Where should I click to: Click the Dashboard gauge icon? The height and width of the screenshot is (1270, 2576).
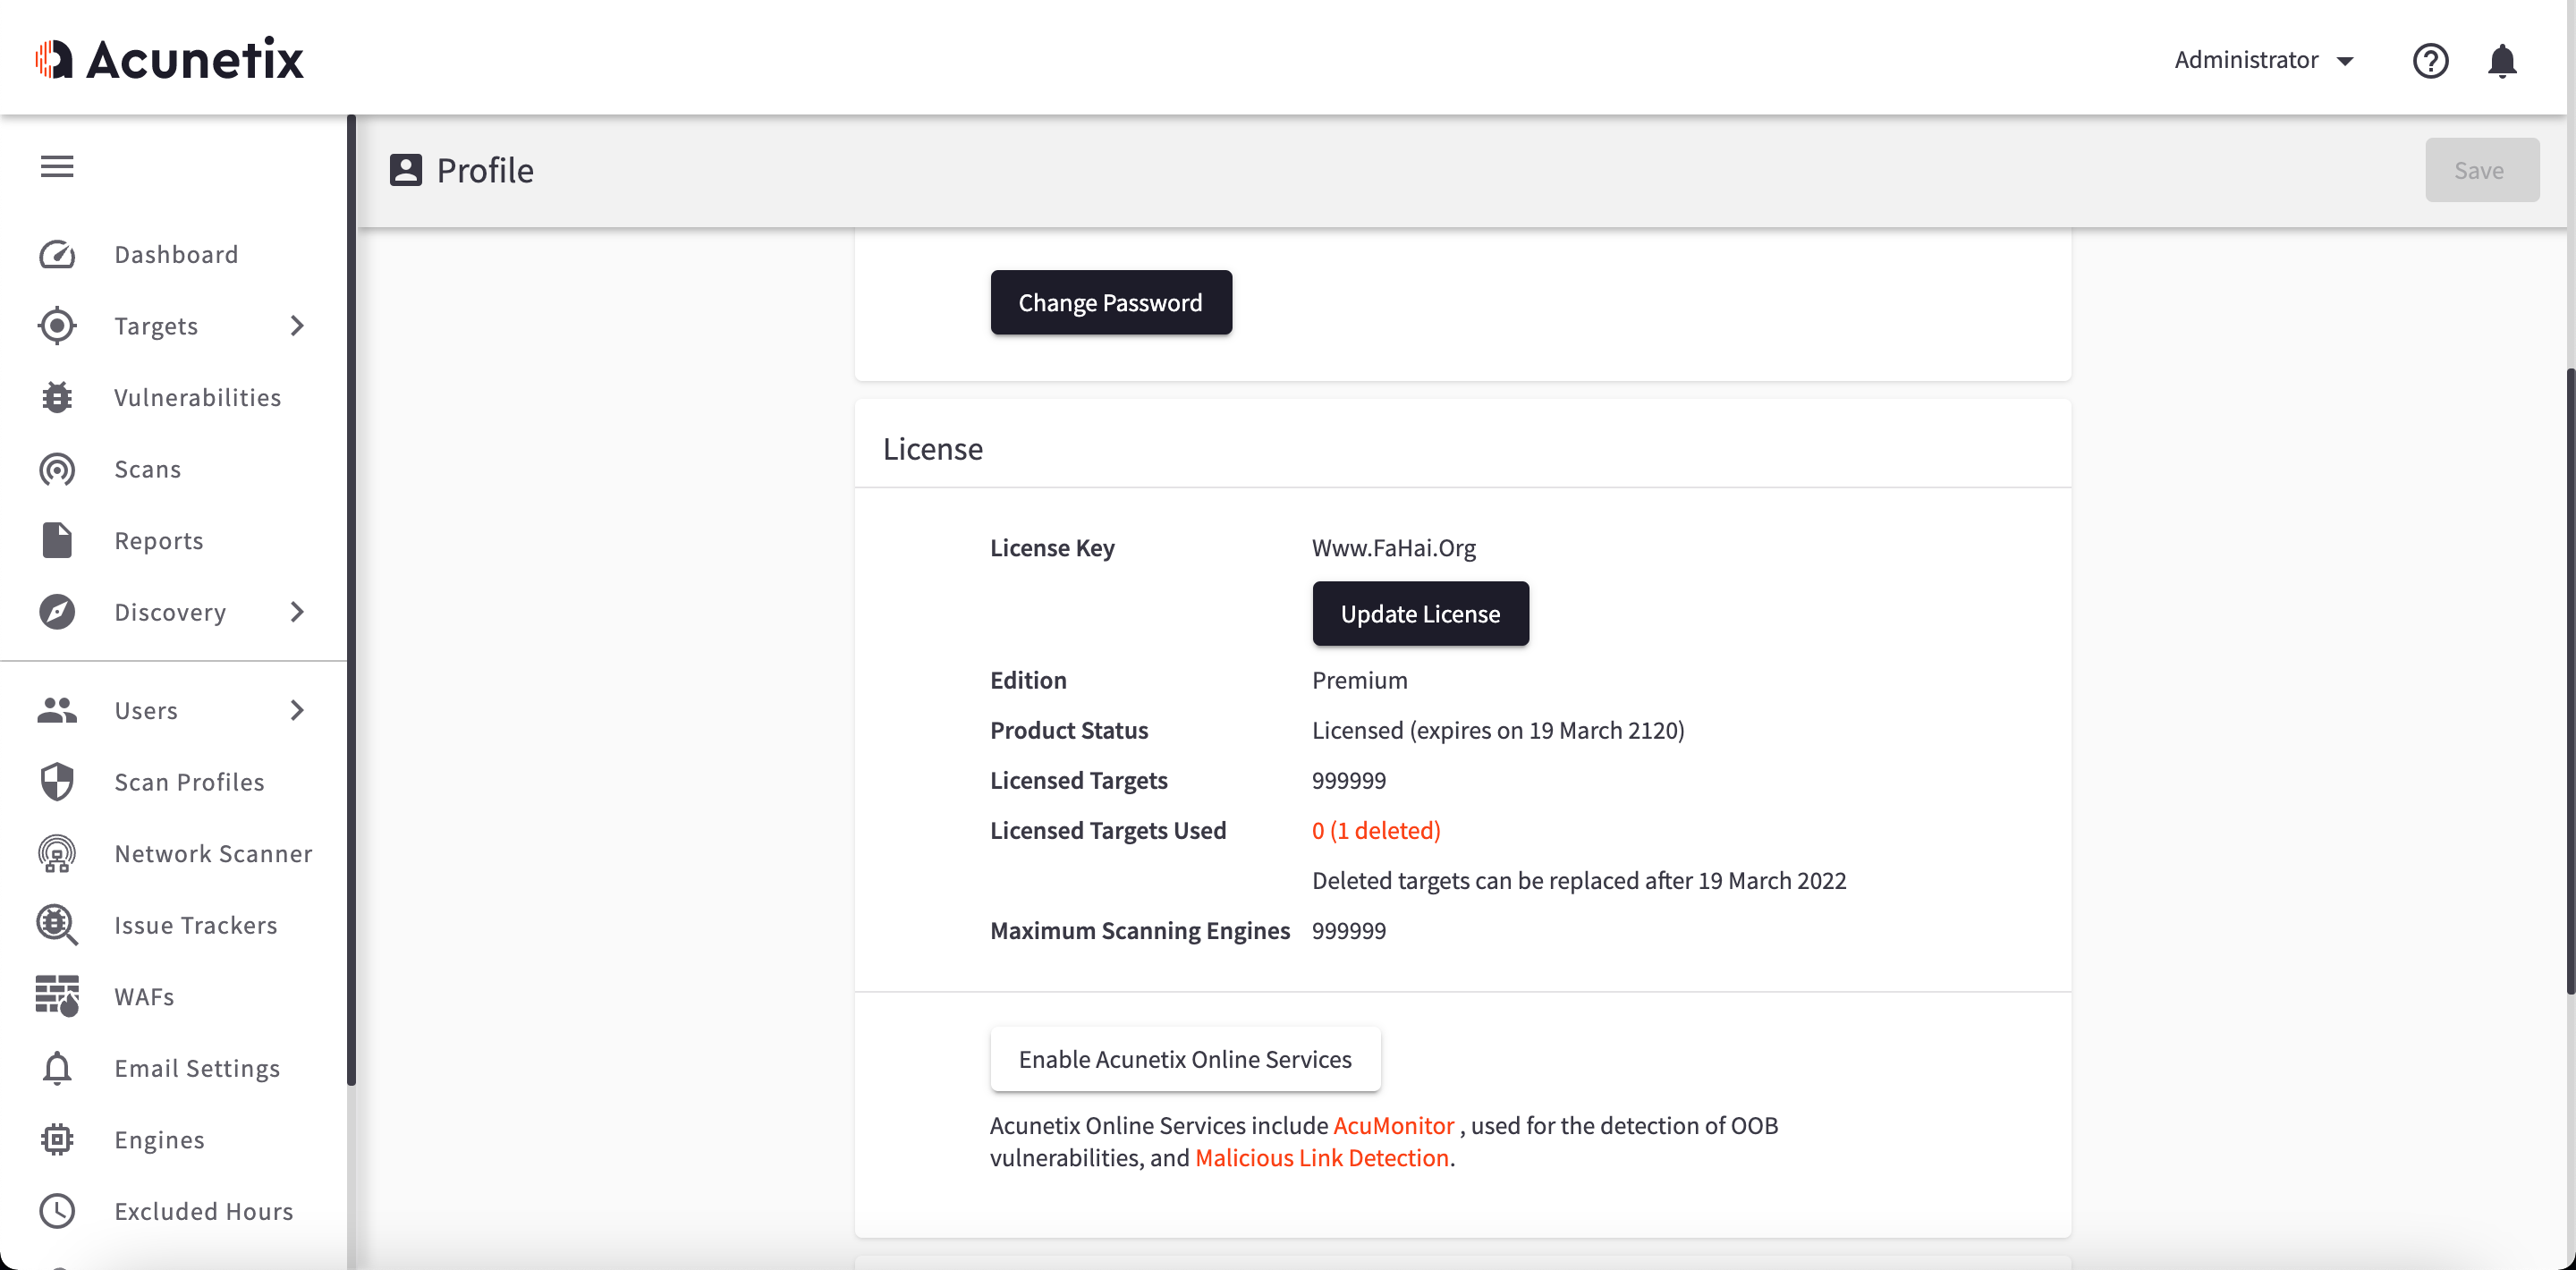[x=57, y=254]
